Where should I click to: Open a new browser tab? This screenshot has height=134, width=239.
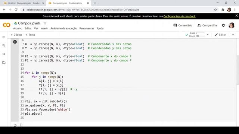click(x=95, y=3)
